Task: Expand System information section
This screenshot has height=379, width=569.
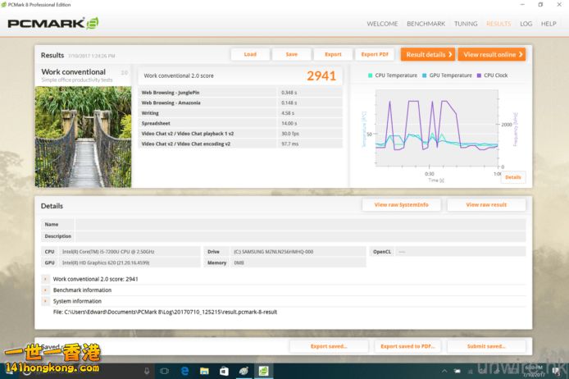Action: (x=45, y=301)
